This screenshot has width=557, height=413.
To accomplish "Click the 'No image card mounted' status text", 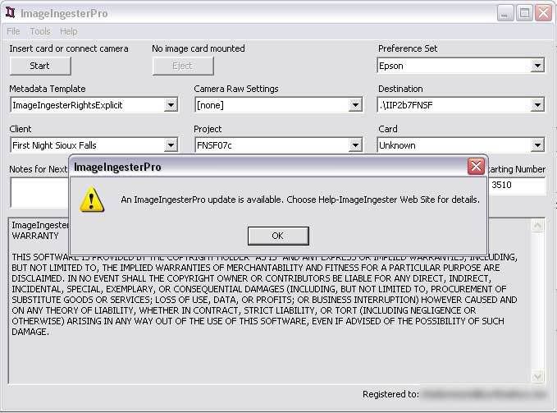I will click(199, 48).
